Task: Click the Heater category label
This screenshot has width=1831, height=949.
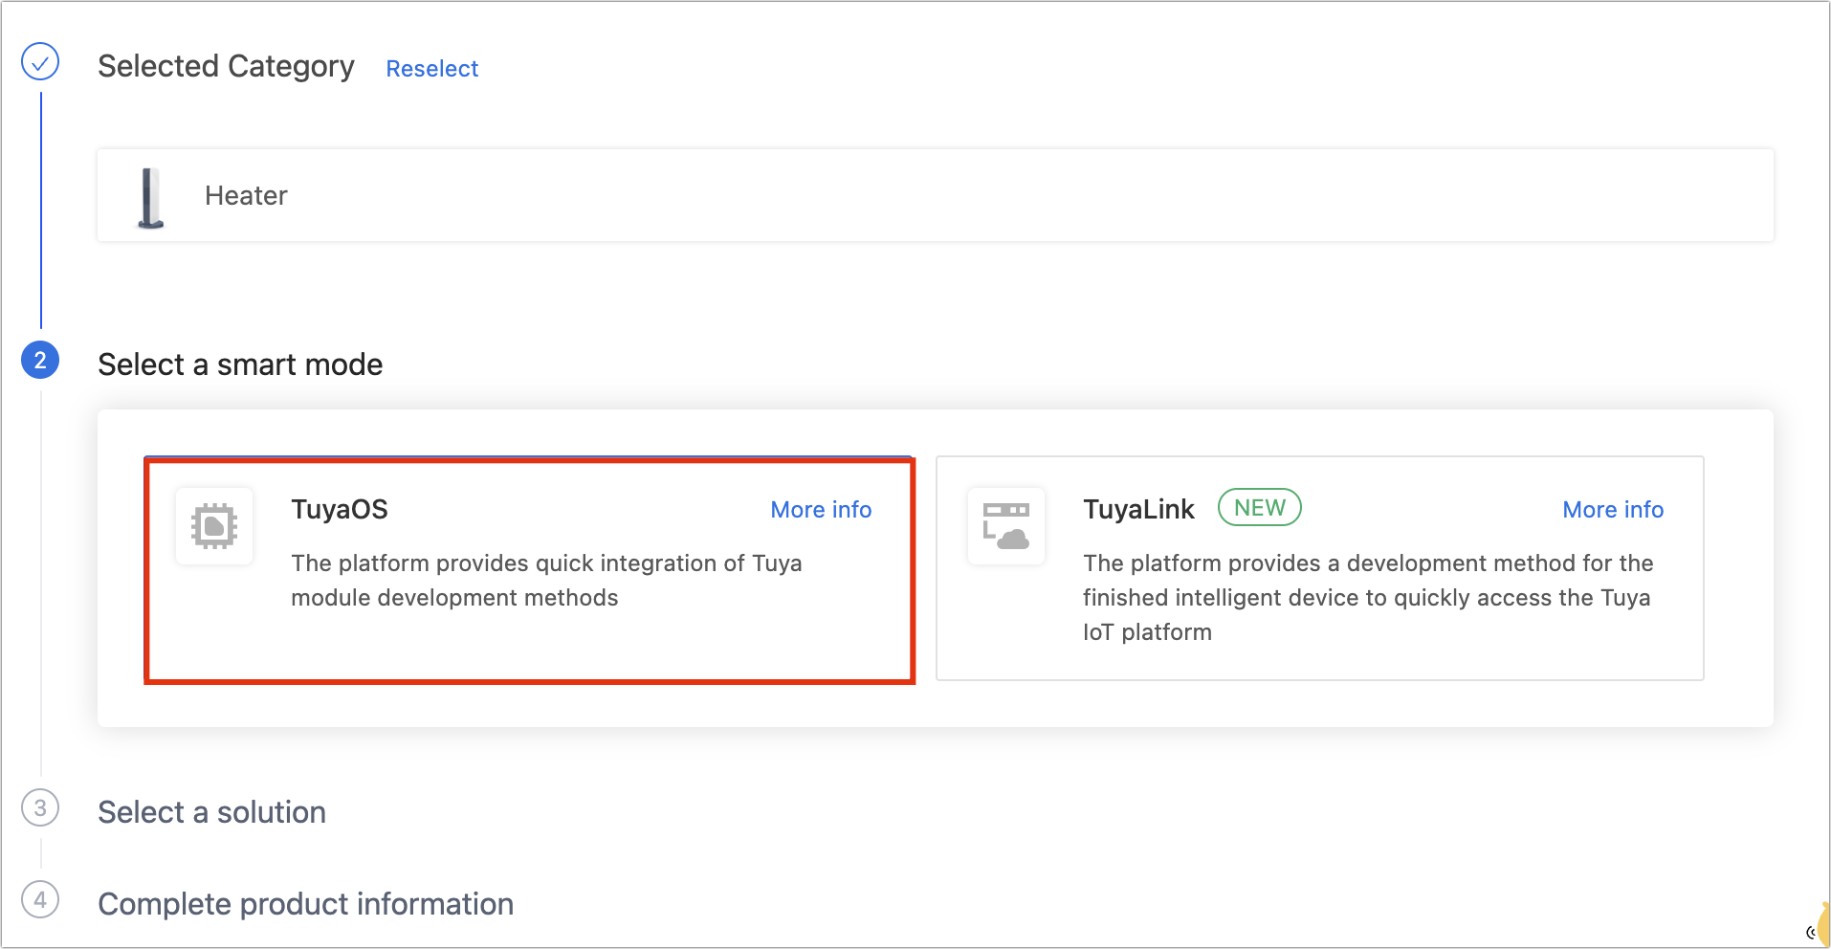Action: (x=246, y=196)
